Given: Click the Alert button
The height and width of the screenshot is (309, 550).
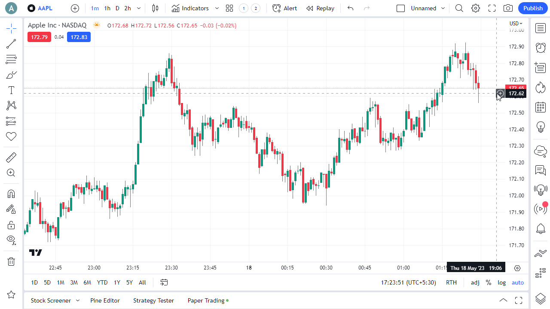Looking at the screenshot, I should [x=284, y=8].
